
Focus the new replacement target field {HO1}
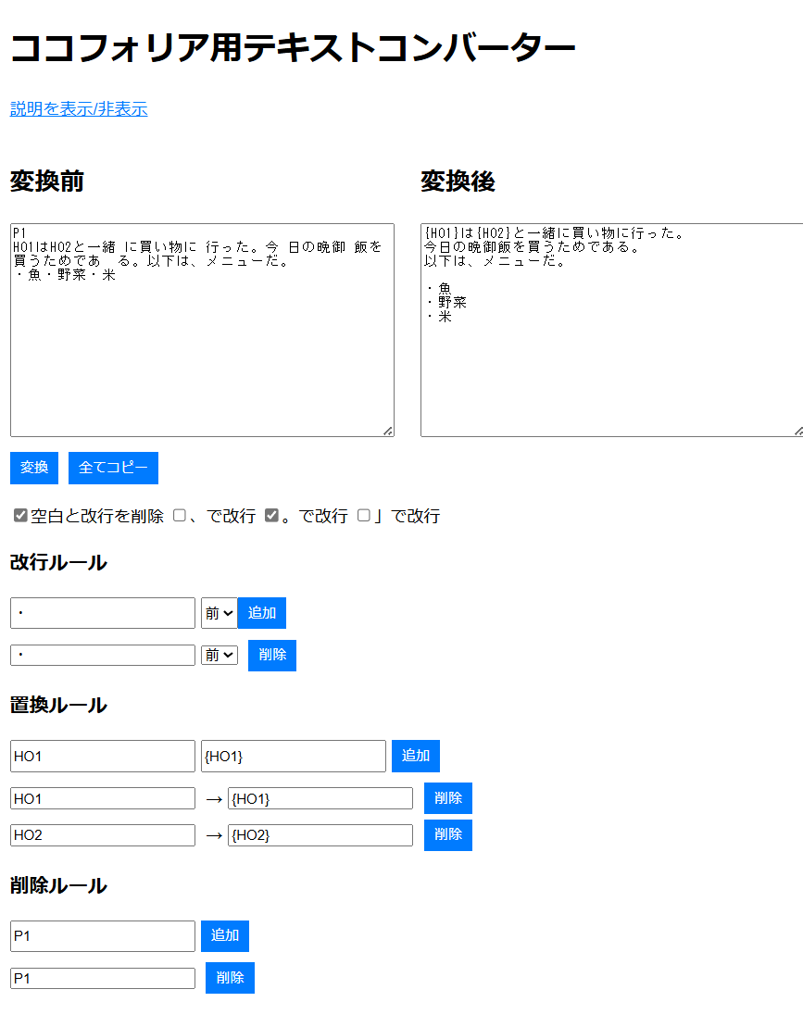click(x=294, y=757)
